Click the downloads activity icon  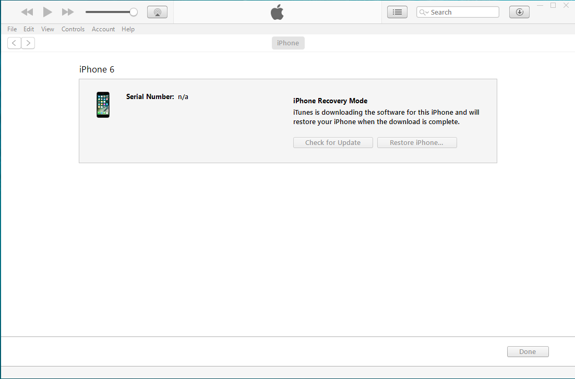coord(519,11)
